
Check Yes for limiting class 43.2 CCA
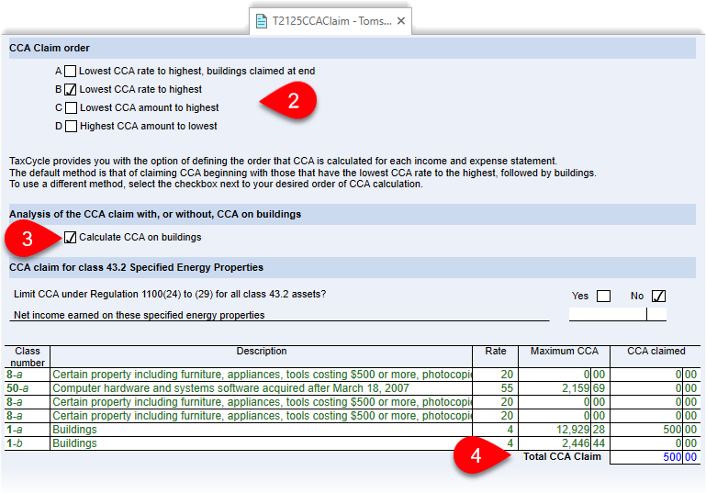tap(603, 297)
